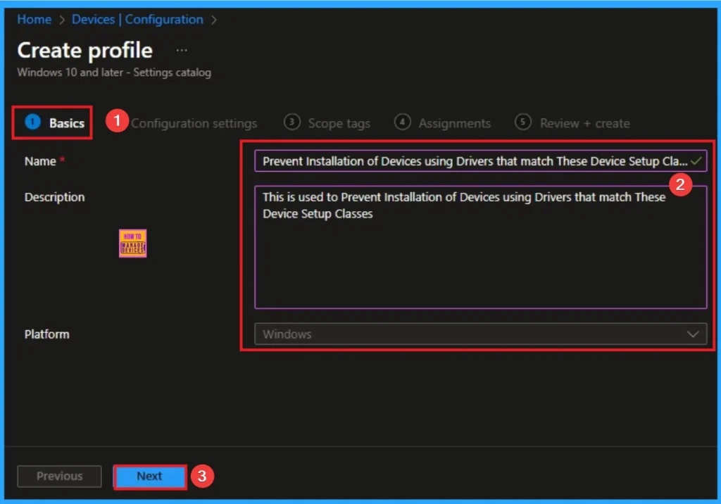Click the step 3 circle beside Scope tags
The width and height of the screenshot is (721, 504).
point(291,122)
